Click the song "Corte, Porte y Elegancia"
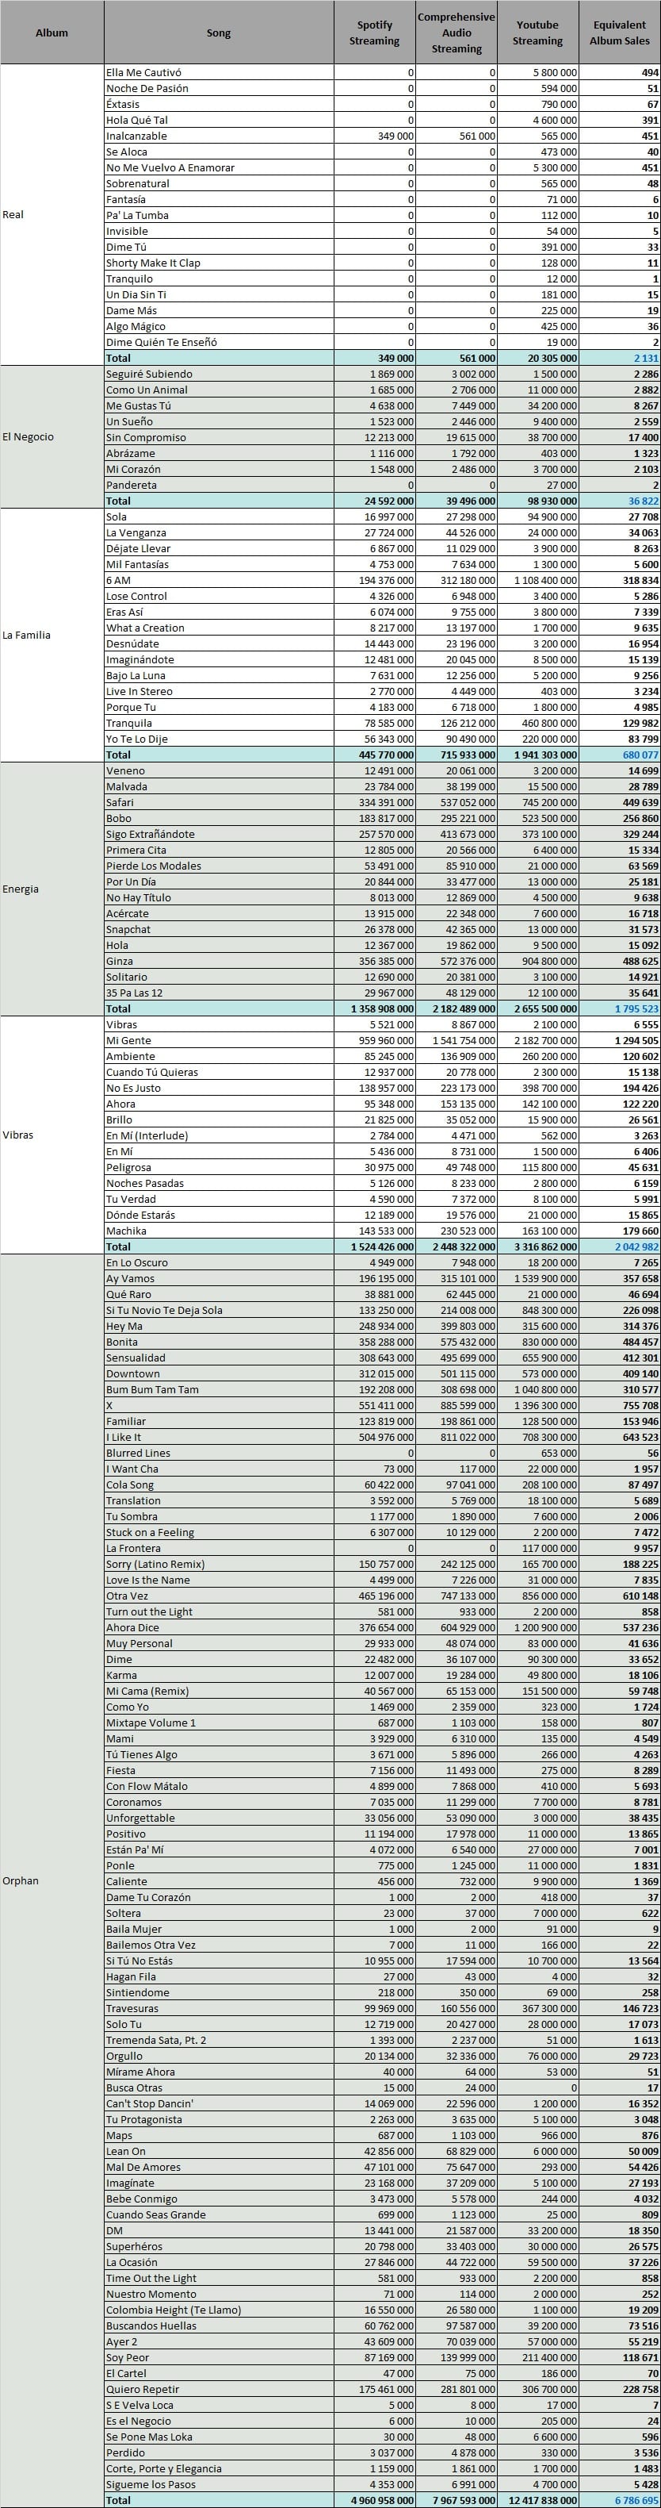The width and height of the screenshot is (661, 2508). 163,2468
